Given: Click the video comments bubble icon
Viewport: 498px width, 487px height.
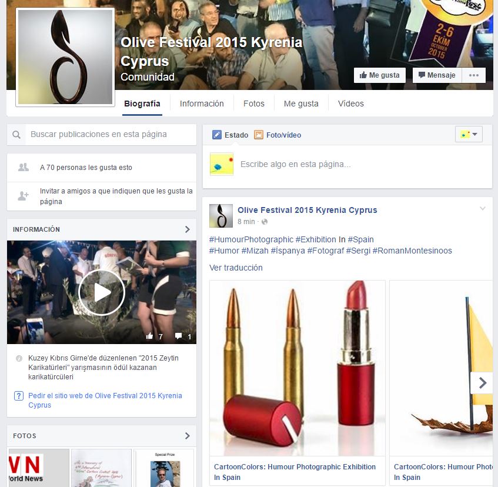Looking at the screenshot, I should pyautogui.click(x=179, y=336).
